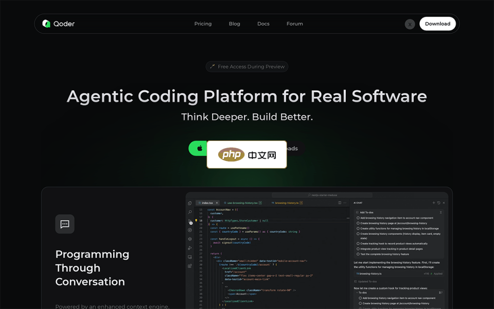Click the Free Access During Preview badge
494x309 pixels.
coord(247,66)
